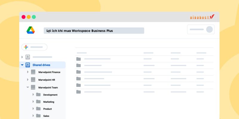Click the search bar reading Workspace Business Plus

point(94,31)
